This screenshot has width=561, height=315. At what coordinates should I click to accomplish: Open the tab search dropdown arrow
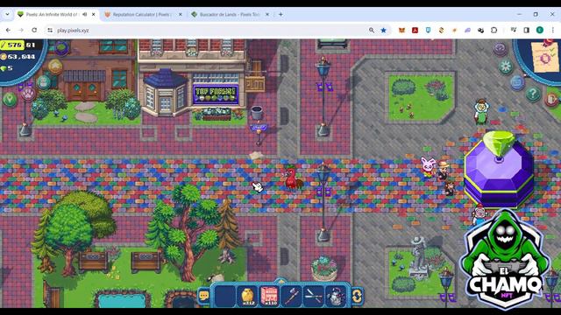click(x=7, y=15)
